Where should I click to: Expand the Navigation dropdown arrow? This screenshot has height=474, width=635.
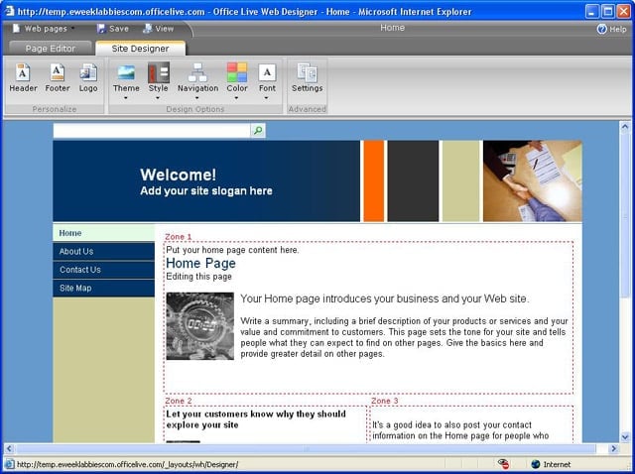197,98
